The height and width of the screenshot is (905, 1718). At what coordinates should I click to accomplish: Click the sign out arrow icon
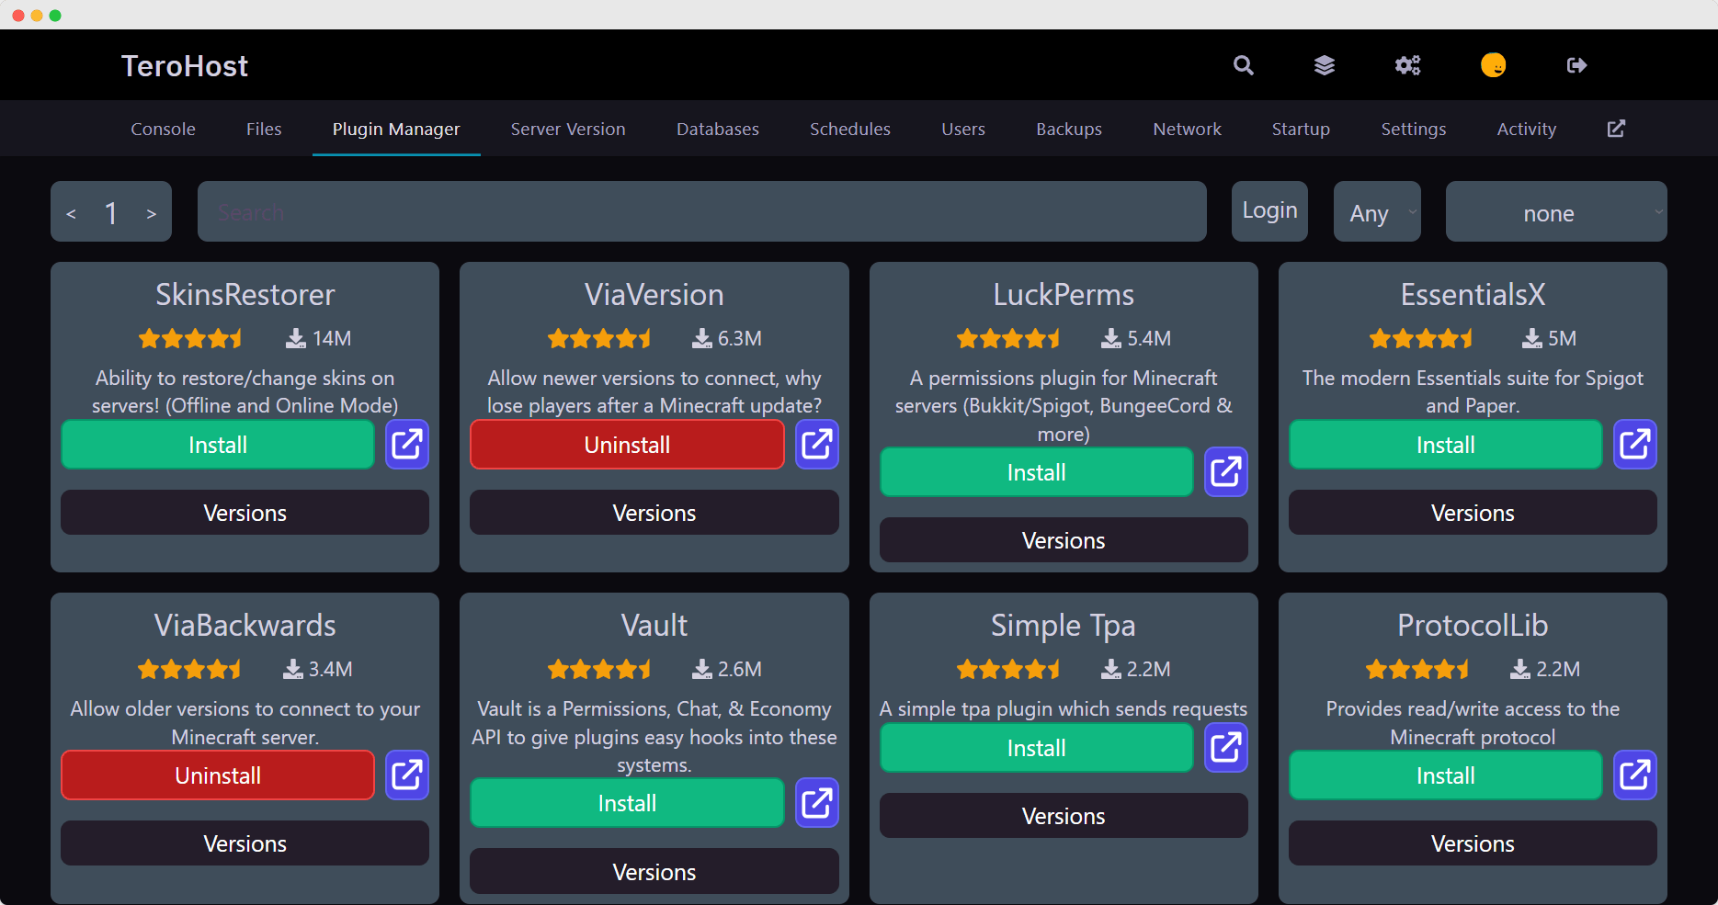[1576, 65]
